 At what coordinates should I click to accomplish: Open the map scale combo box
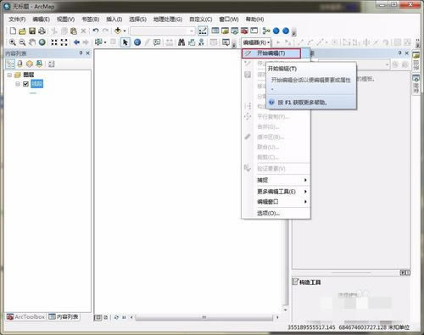(x=163, y=31)
